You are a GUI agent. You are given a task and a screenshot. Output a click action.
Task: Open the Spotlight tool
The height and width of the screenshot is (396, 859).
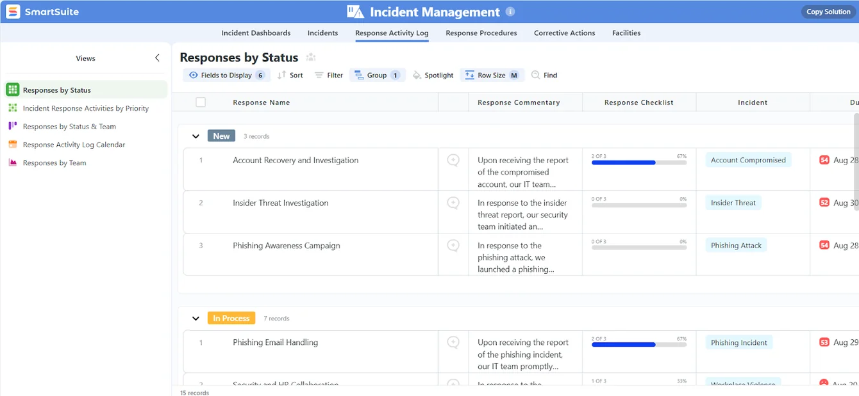click(433, 75)
